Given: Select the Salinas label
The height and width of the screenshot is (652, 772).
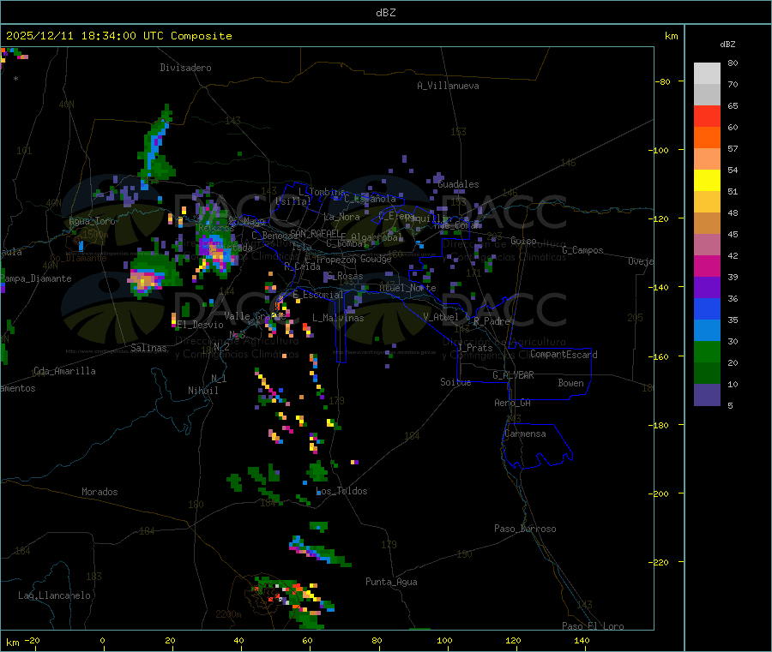Looking at the screenshot, I should [x=148, y=348].
